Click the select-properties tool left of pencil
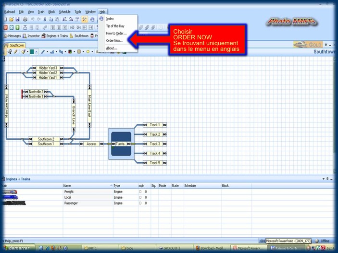The image size is (338, 253). point(10,52)
